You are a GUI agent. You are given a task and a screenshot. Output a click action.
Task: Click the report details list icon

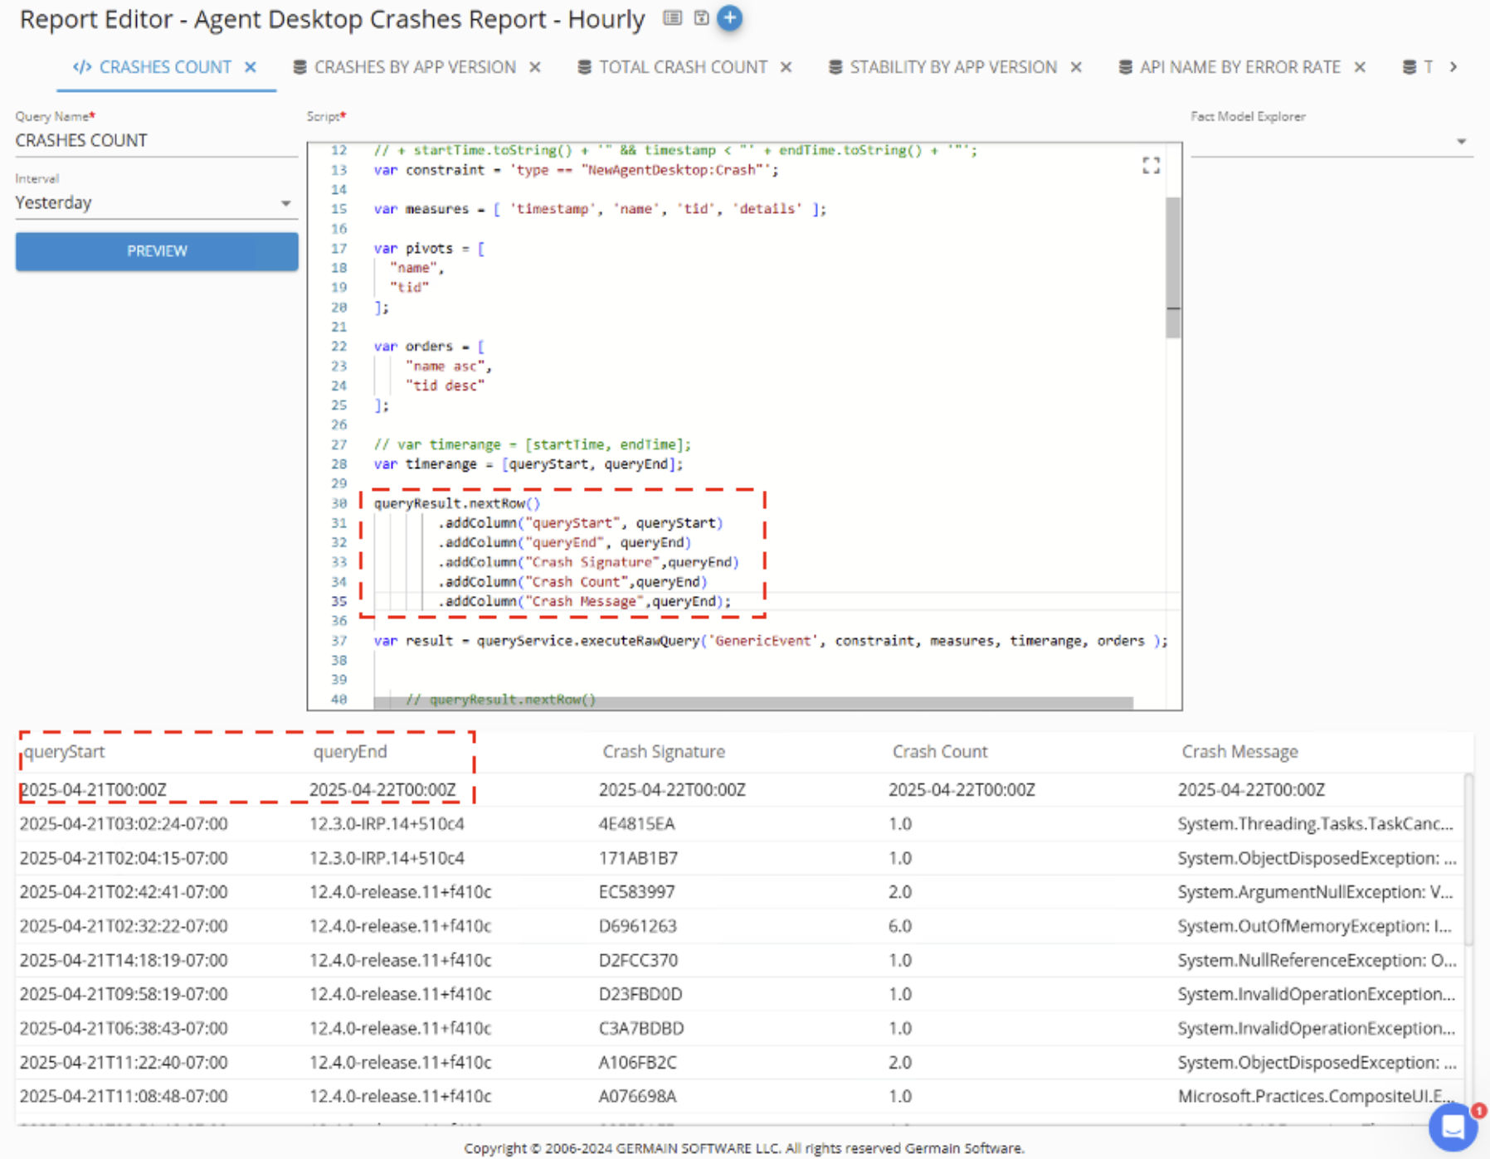pos(673,18)
